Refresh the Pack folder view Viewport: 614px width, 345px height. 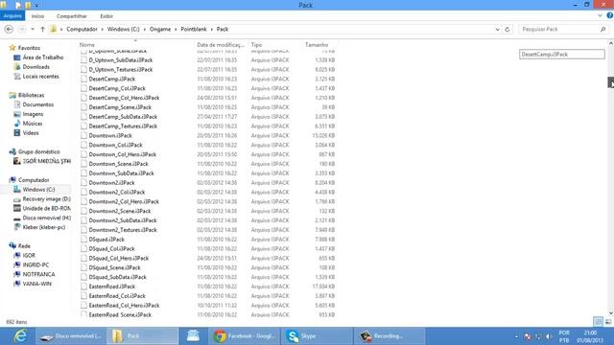508,30
